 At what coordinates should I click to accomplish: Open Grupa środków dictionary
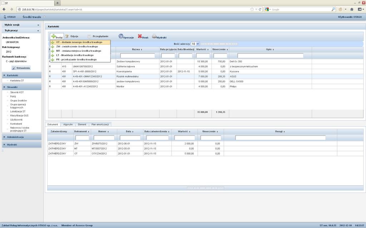pyautogui.click(x=19, y=100)
